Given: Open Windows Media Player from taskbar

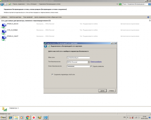Looking at the screenshot, I should coord(22,118).
